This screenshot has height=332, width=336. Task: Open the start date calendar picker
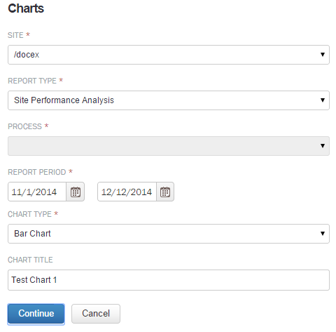tap(76, 192)
